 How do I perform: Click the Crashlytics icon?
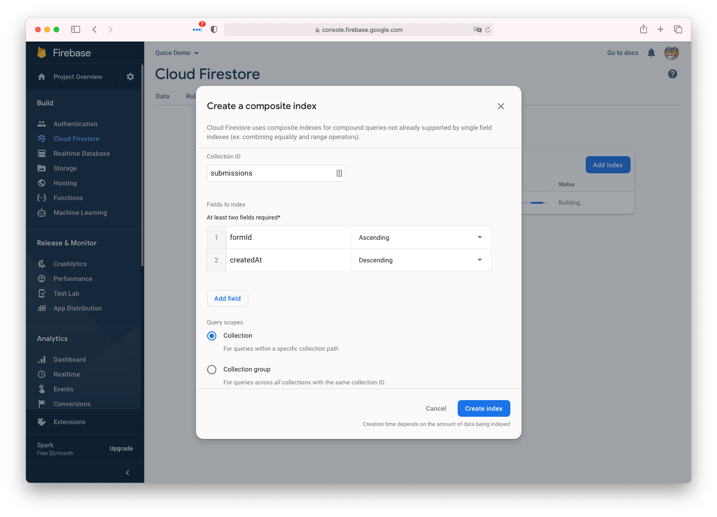pos(42,264)
